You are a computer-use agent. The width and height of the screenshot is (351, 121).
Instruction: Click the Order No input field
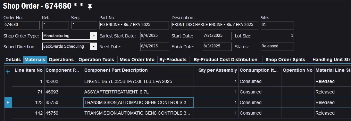tap(22, 25)
